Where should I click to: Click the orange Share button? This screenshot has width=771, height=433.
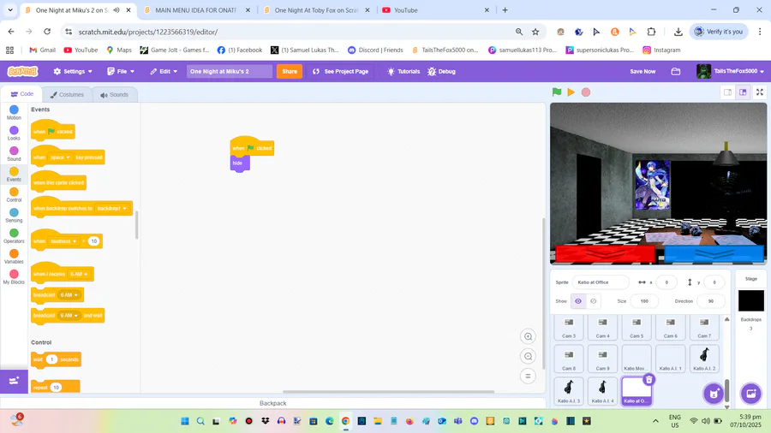click(290, 71)
